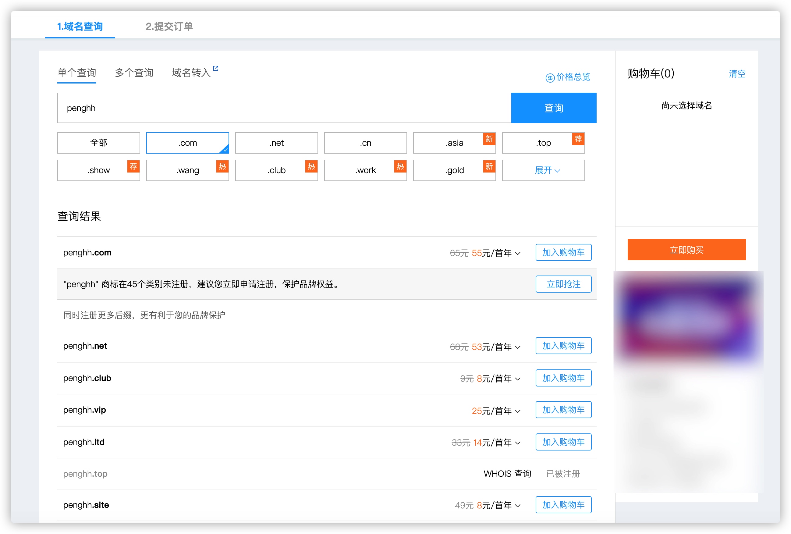Image resolution: width=791 pixels, height=534 pixels.
Task: Click the 热 badge on .club
Action: coord(311,166)
